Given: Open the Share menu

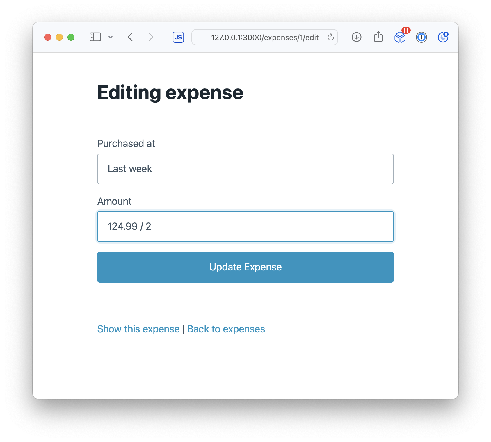Looking at the screenshot, I should (378, 37).
